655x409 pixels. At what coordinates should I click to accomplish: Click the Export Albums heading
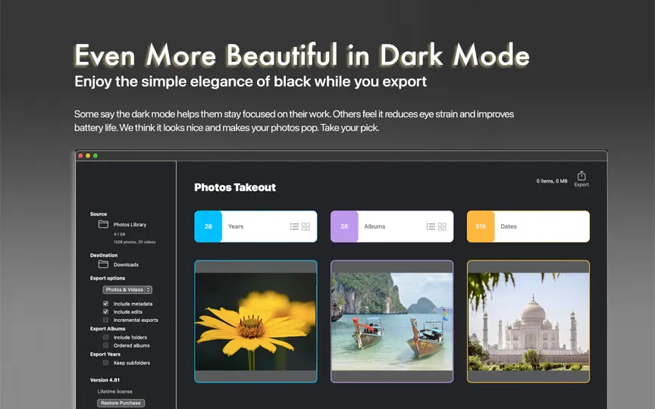click(108, 329)
